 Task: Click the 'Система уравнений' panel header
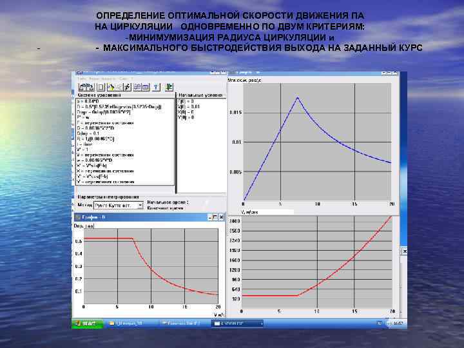(x=99, y=95)
